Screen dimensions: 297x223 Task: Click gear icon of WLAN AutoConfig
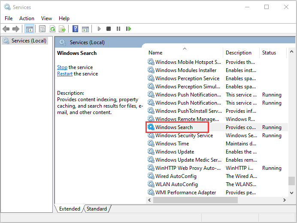[x=151, y=184]
